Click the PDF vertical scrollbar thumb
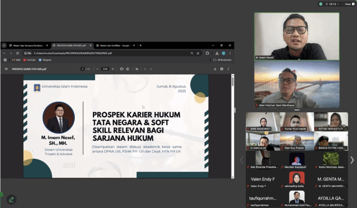This screenshot has width=357, height=208. (233, 81)
